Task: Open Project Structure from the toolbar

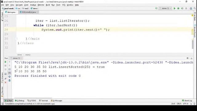Action: click(x=191, y=8)
